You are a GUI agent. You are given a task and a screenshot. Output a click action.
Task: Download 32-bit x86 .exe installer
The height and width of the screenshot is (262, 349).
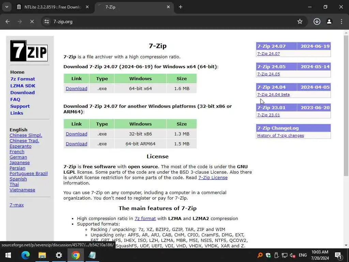pyautogui.click(x=76, y=134)
